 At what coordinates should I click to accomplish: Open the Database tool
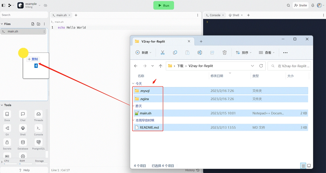23,144
